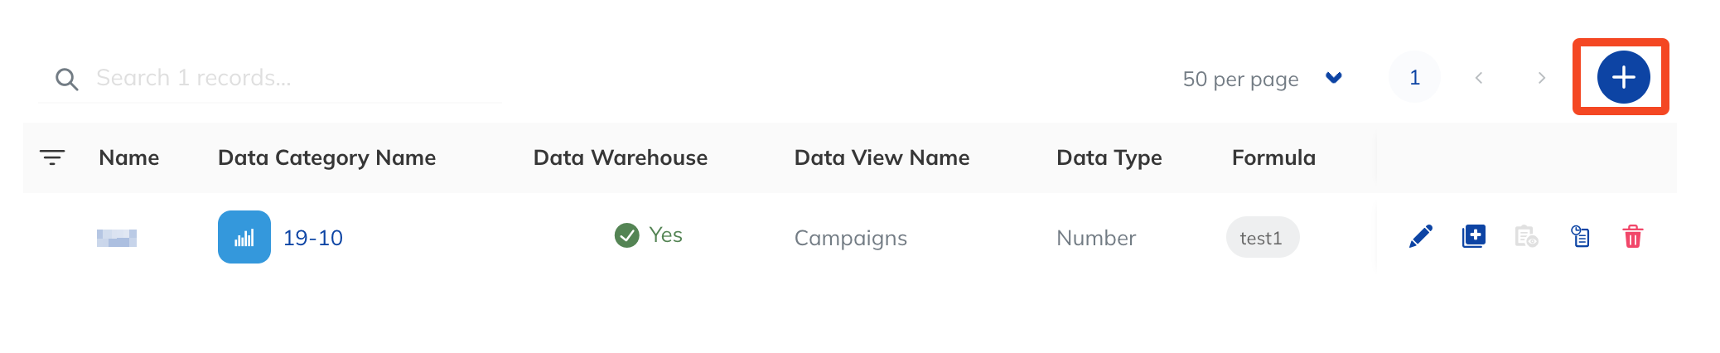Click the blue chart category icon
1720x353 pixels.
point(244,237)
